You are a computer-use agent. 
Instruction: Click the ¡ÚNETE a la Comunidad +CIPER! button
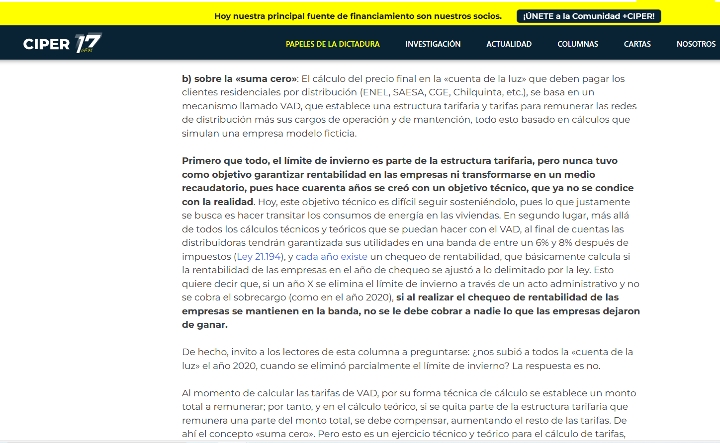589,16
